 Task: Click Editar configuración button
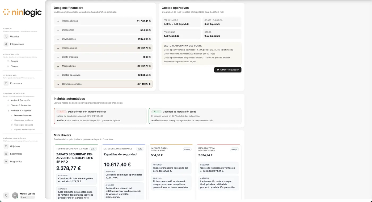(x=228, y=70)
